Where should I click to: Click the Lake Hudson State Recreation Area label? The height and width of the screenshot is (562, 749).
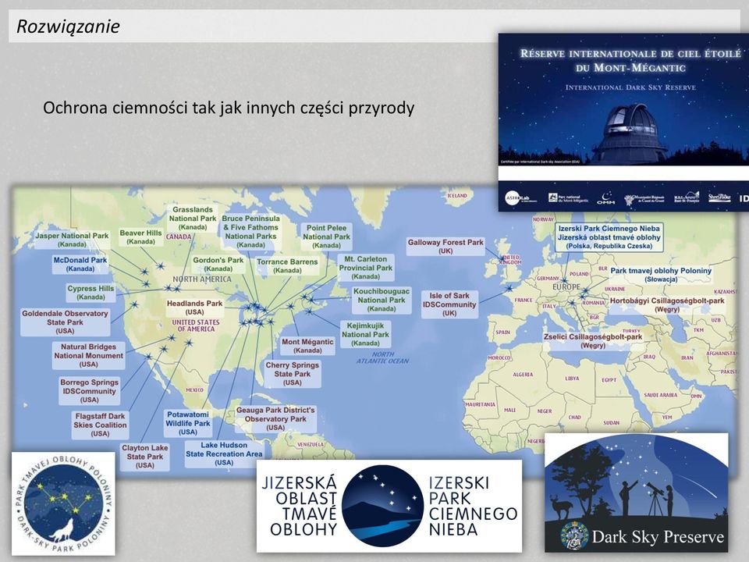(x=224, y=454)
